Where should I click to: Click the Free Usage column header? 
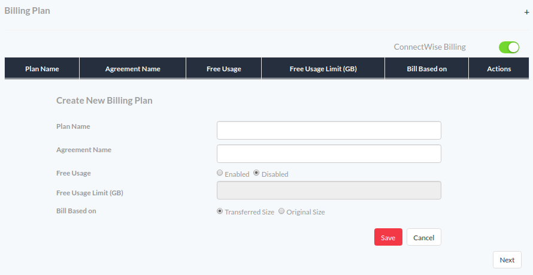tap(223, 68)
